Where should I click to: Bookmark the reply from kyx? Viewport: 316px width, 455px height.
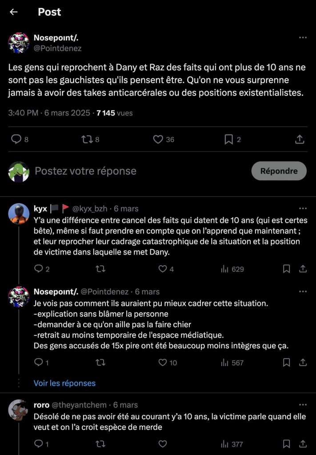point(287,269)
